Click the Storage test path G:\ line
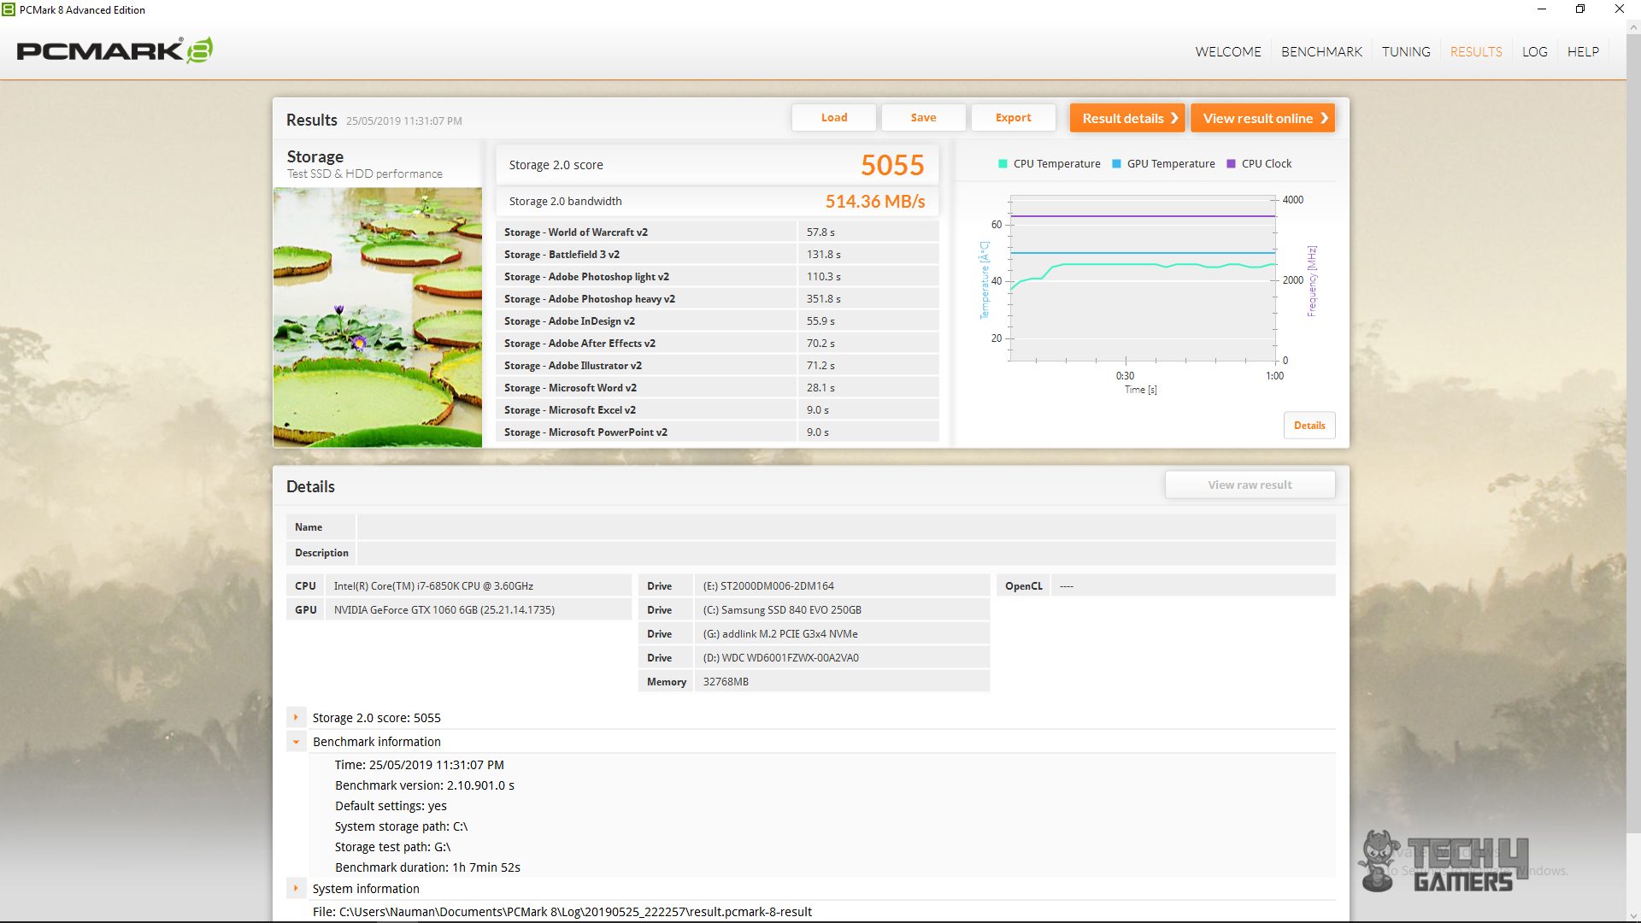 [x=392, y=847]
